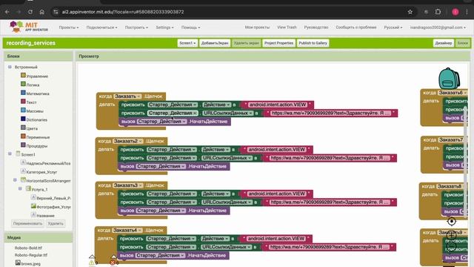Select Категория_Услуг component
This screenshot has height=267, width=474.
coord(41,172)
